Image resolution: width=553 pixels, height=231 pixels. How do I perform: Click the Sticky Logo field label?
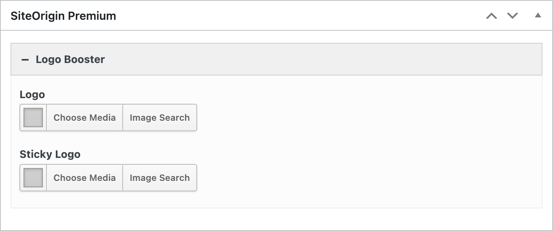click(x=50, y=154)
